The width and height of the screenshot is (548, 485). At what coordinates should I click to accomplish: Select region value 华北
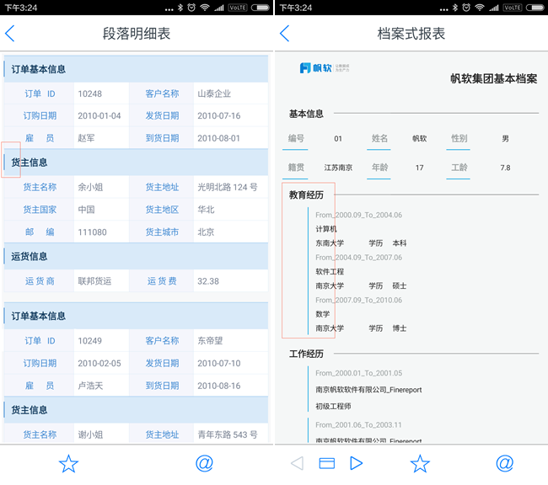[x=206, y=210]
